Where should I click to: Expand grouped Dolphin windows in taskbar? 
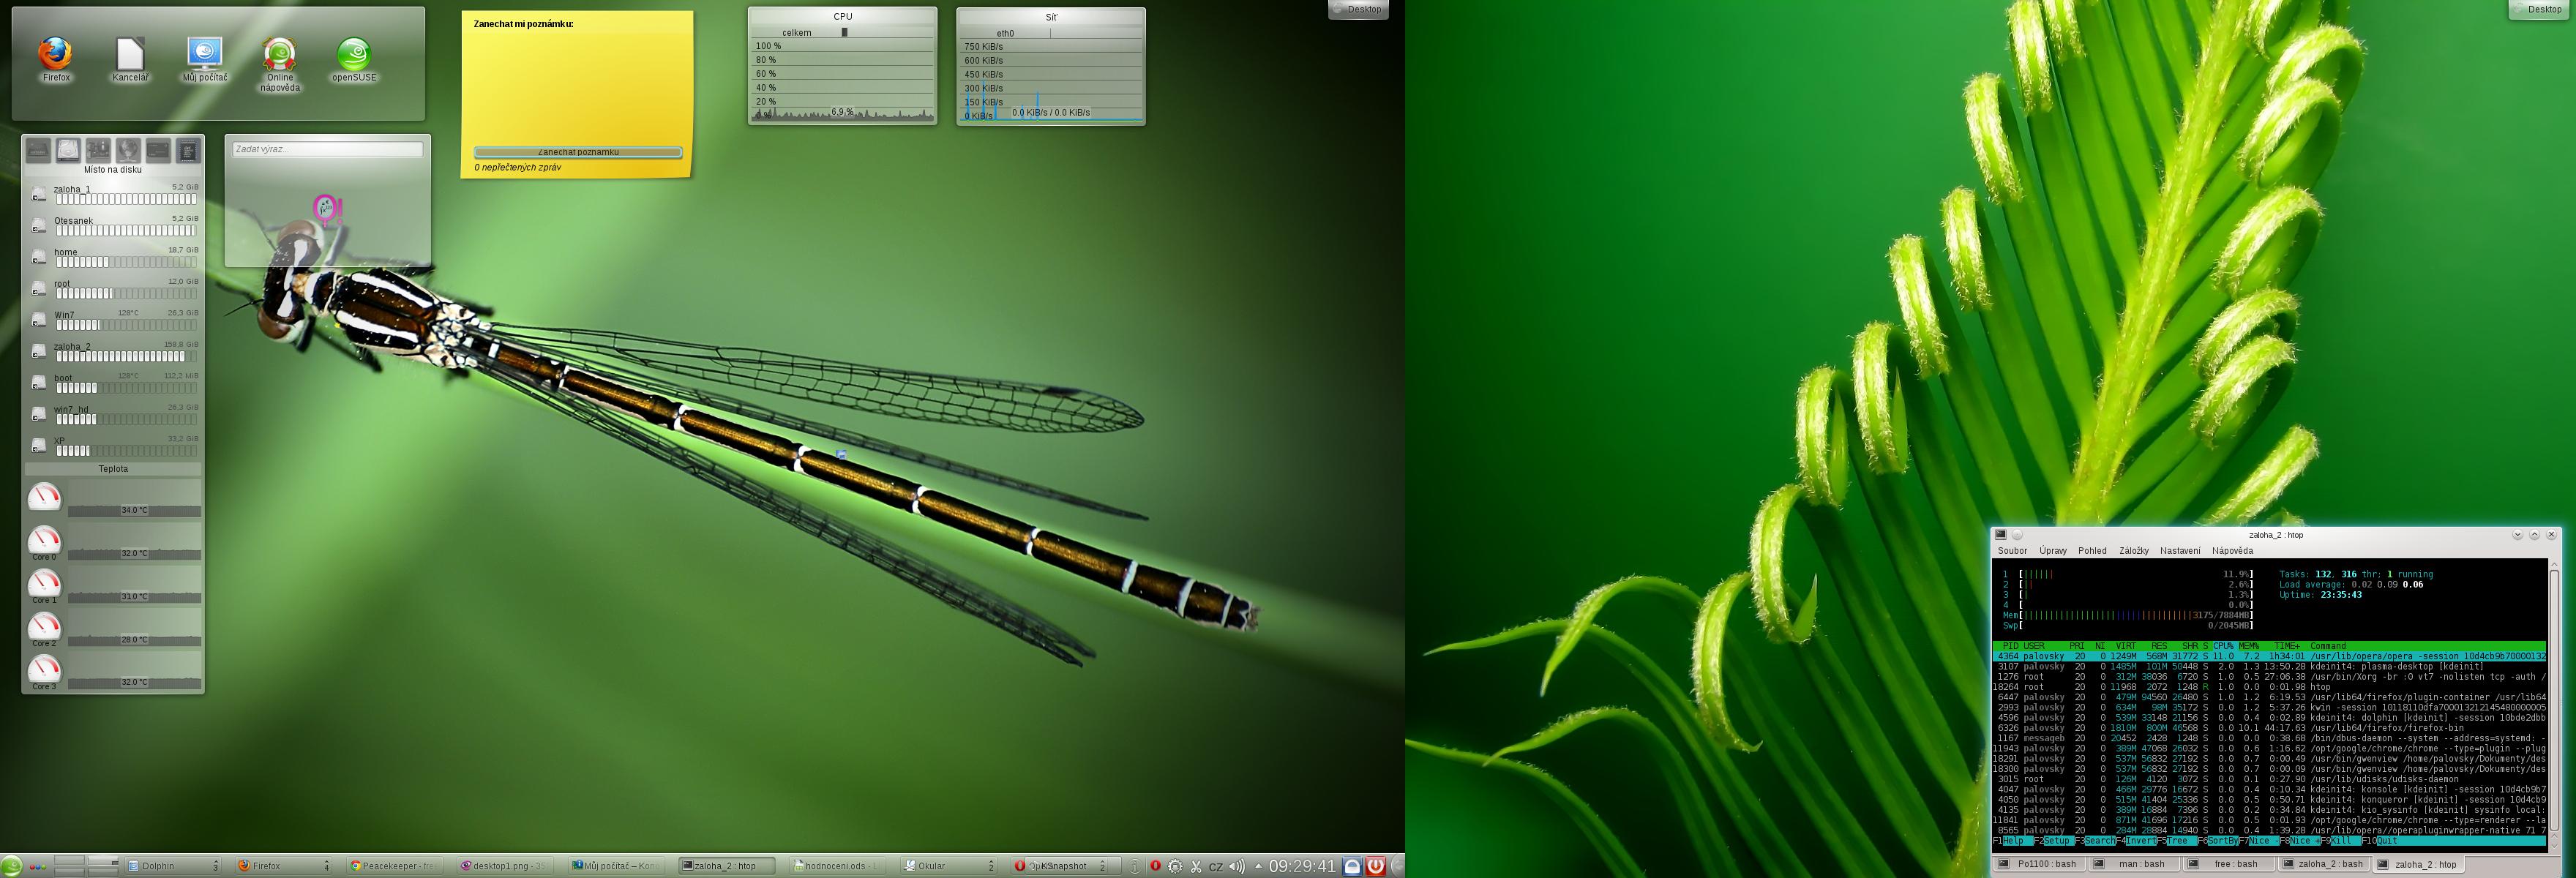click(x=215, y=866)
